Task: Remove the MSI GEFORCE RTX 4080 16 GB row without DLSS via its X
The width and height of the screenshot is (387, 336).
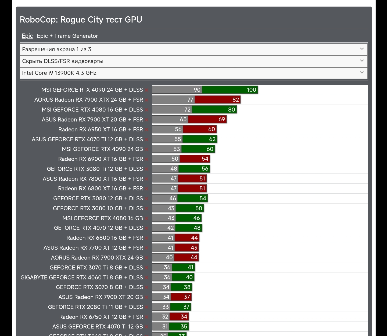Action: pos(146,219)
